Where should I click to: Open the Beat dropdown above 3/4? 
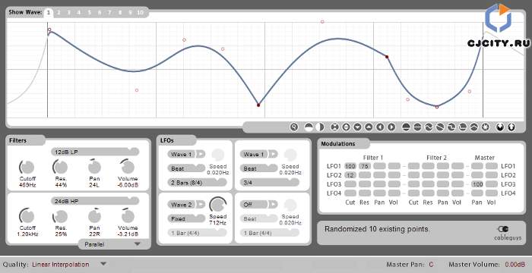click(259, 168)
